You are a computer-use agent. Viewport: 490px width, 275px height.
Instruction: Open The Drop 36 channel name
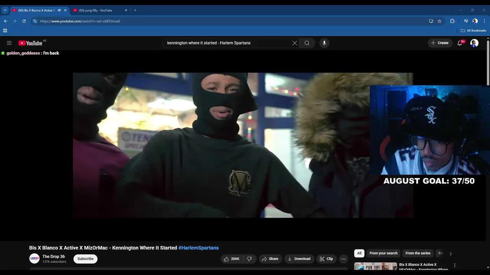[54, 257]
